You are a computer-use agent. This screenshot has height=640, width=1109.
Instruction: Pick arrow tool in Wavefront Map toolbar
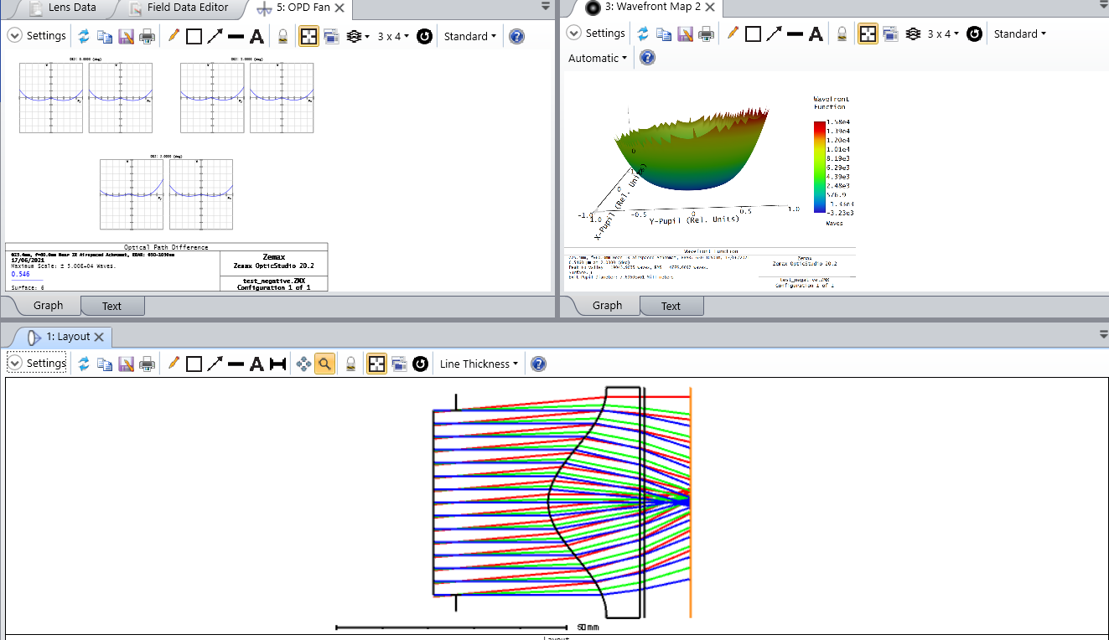pyautogui.click(x=774, y=34)
